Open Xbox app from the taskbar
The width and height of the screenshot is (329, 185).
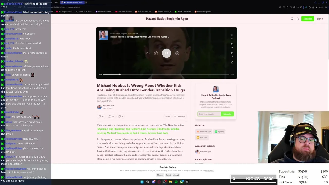tap(182, 182)
